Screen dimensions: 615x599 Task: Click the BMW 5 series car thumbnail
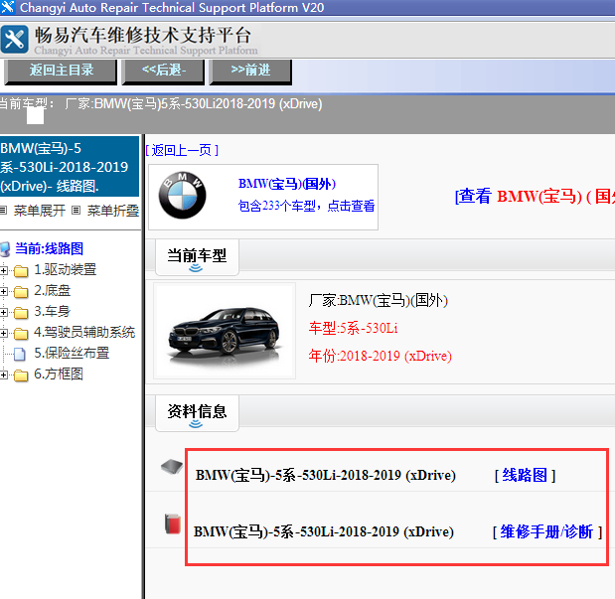(225, 331)
